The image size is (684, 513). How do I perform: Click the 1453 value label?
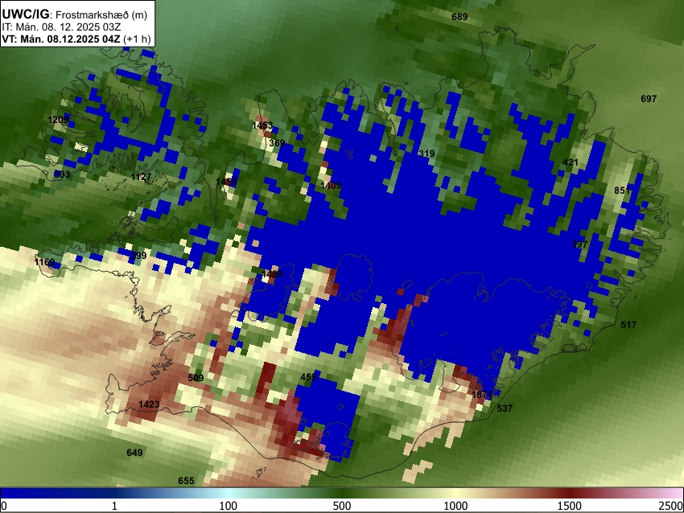point(262,125)
